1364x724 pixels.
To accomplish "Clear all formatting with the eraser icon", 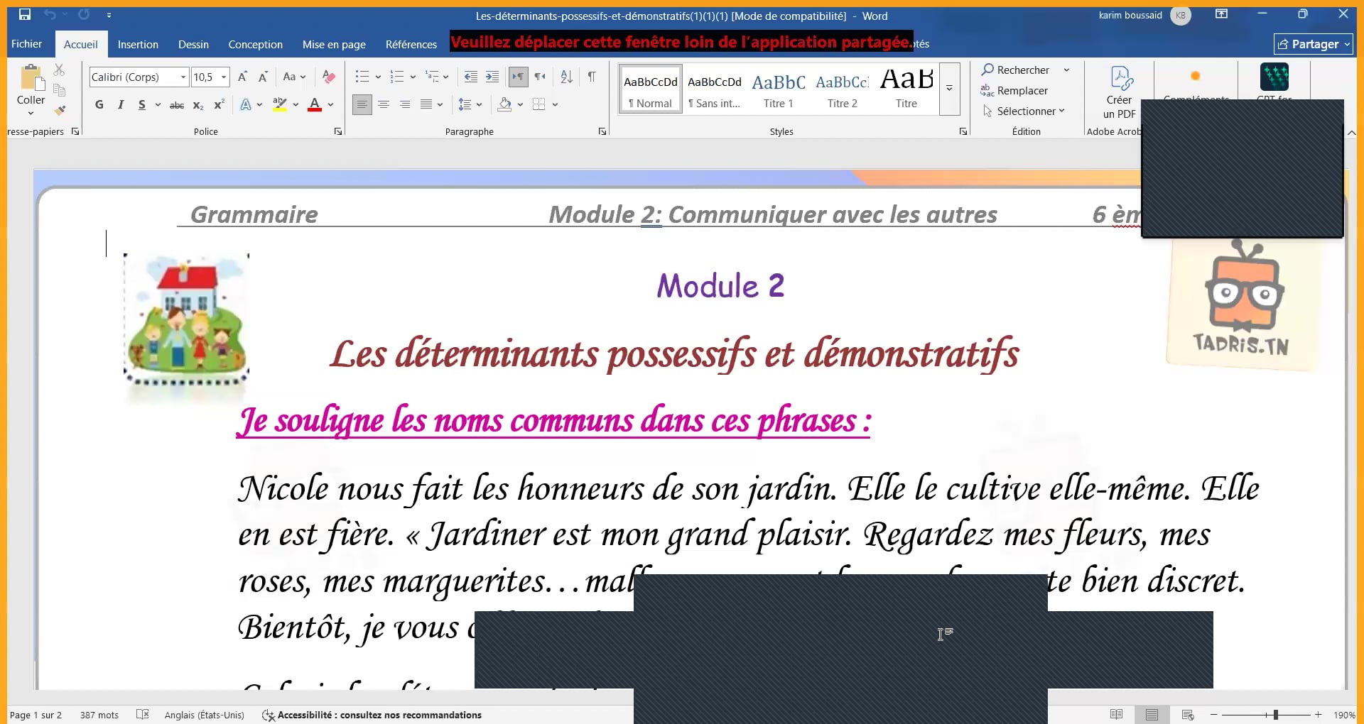I will point(328,77).
